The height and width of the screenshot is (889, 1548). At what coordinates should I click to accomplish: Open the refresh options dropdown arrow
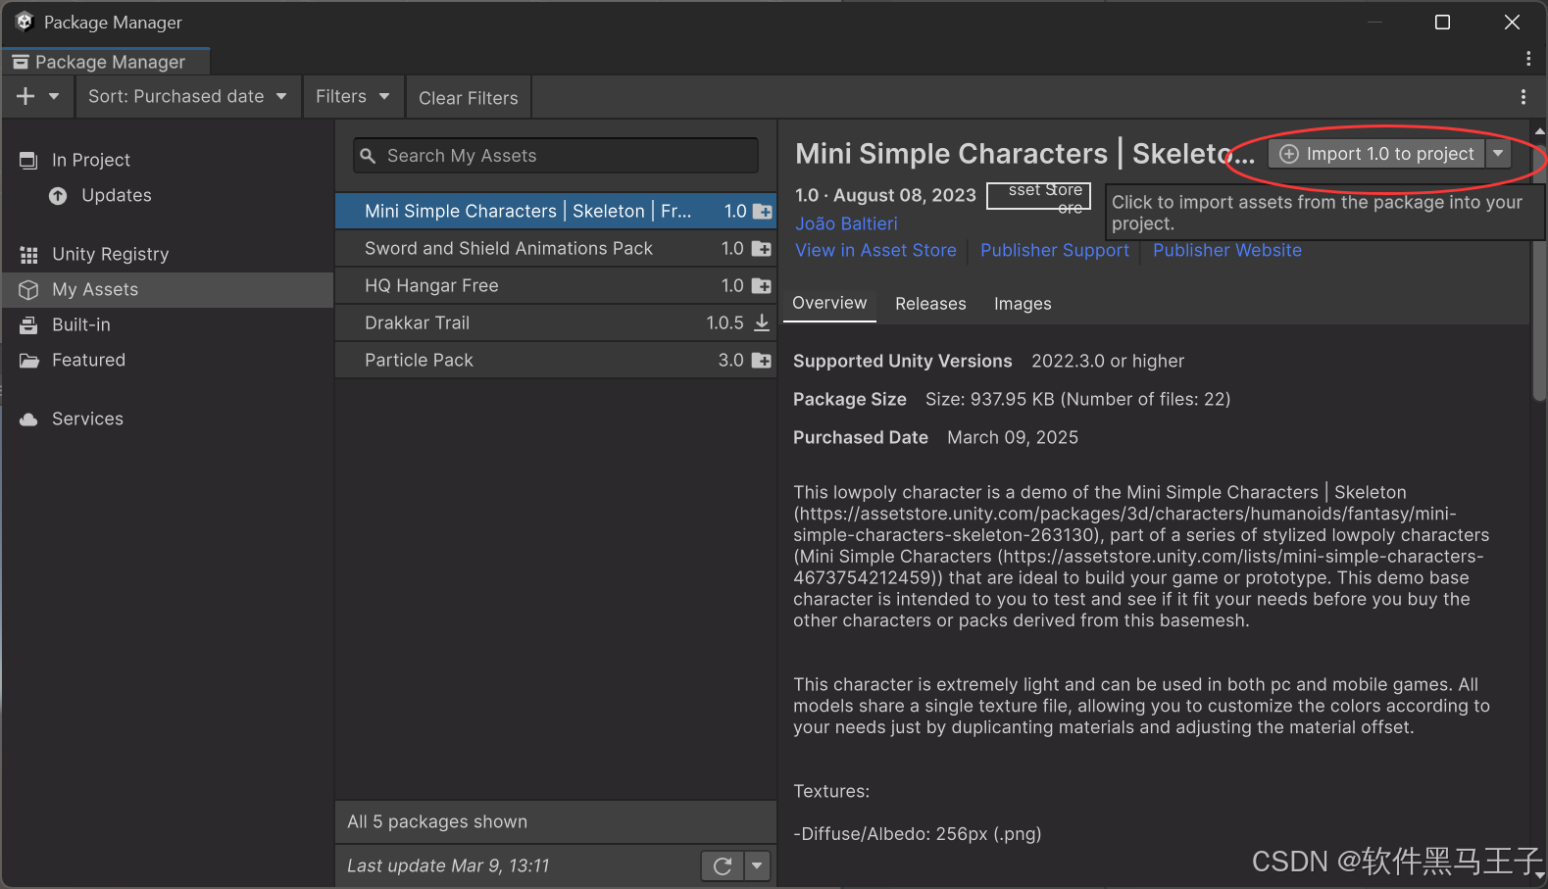(x=757, y=865)
